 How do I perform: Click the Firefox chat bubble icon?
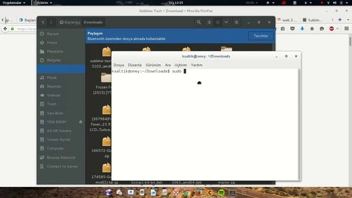click(322, 29)
